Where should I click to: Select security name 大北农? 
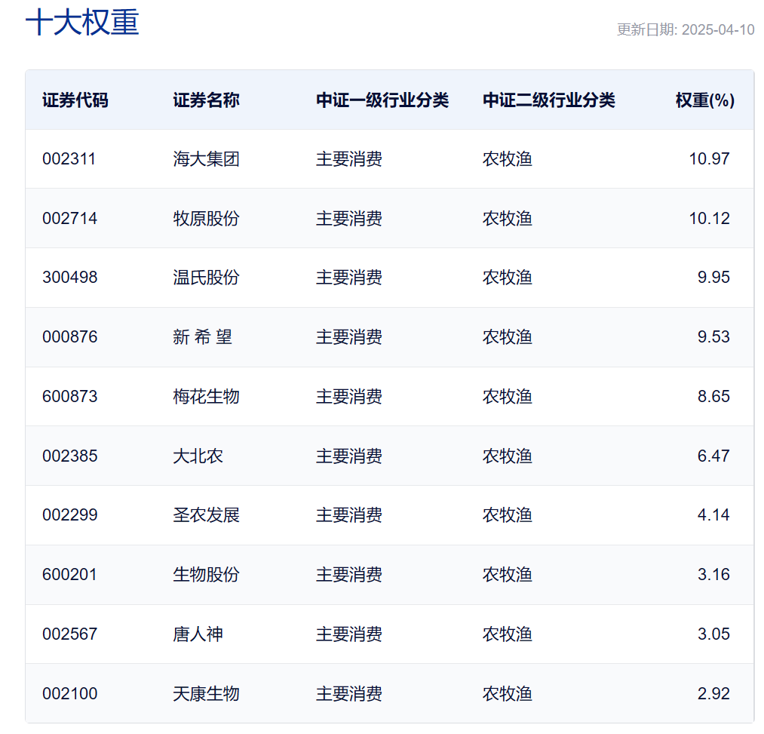pos(198,456)
